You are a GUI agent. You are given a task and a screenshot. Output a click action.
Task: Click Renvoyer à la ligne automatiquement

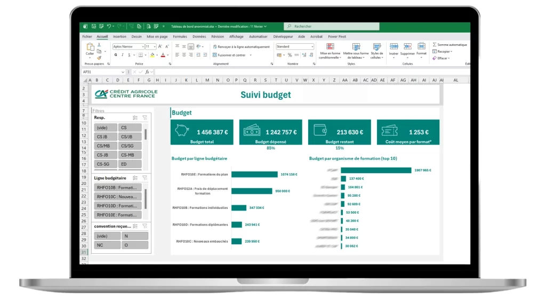point(241,47)
